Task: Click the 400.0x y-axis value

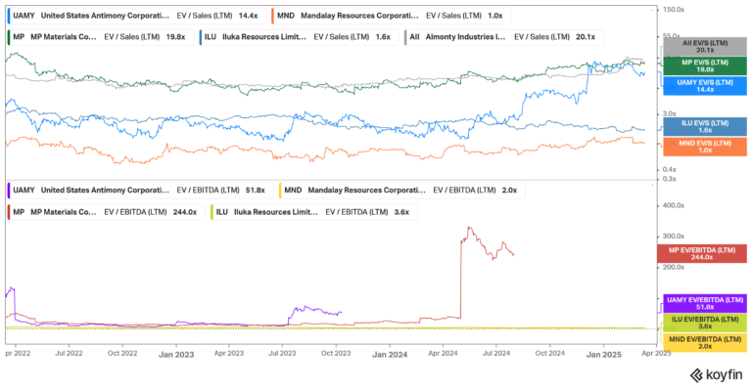Action: click(673, 205)
